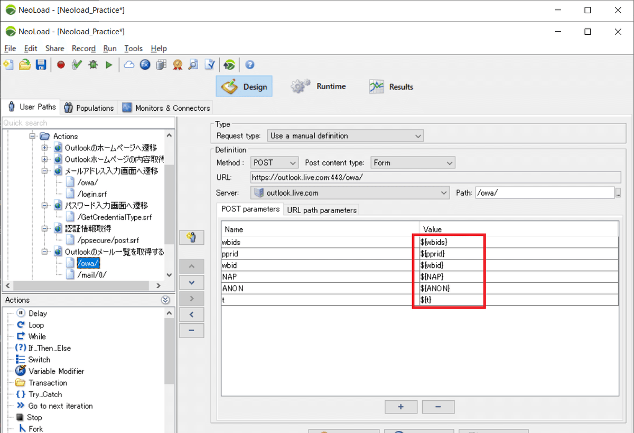Switch to the Populations tab
Viewport: 634px width, 433px height.
pos(89,108)
